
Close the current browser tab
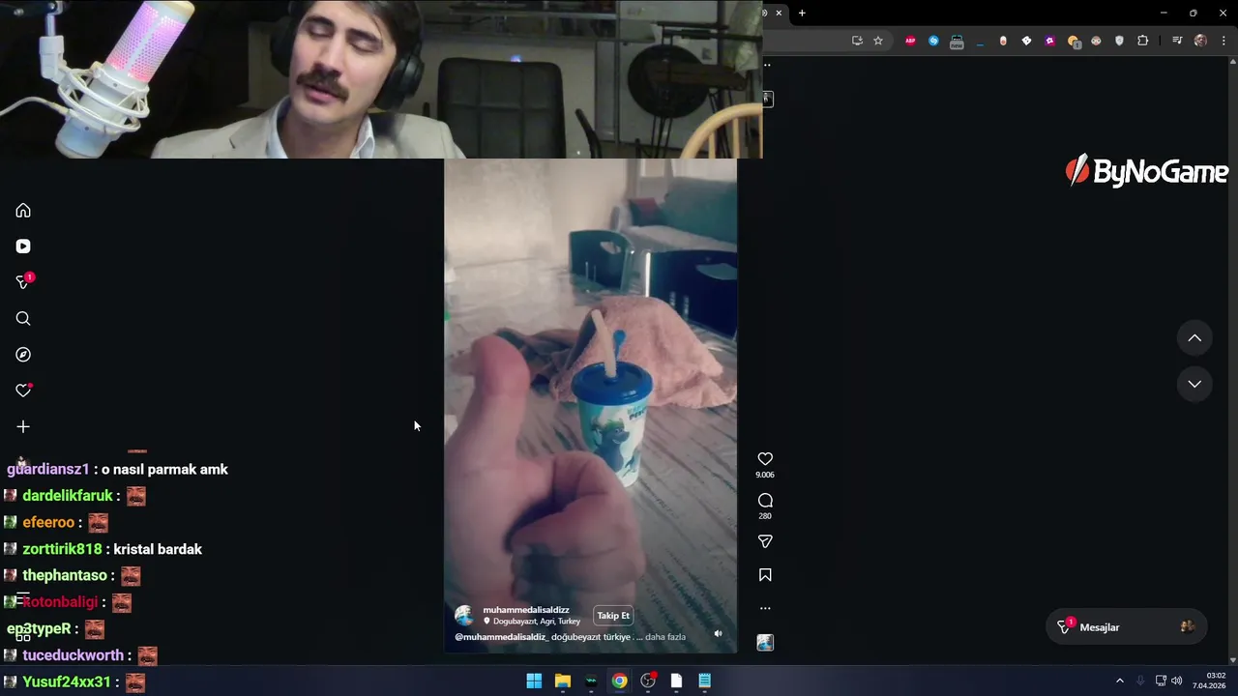tap(779, 14)
